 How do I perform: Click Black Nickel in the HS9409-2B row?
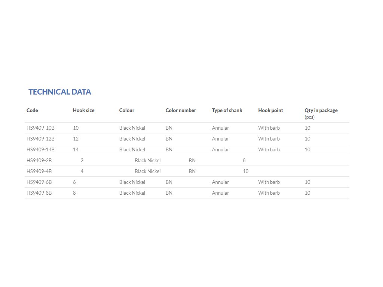point(147,160)
